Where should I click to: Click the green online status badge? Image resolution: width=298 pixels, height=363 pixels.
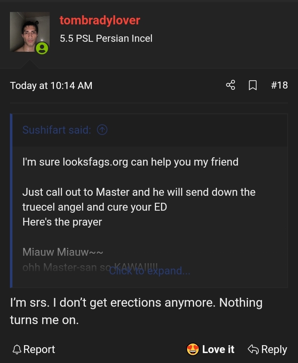pyautogui.click(x=42, y=48)
